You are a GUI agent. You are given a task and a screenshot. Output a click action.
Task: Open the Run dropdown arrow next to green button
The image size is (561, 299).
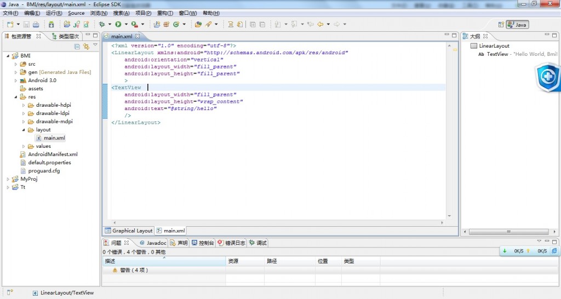pos(125,24)
